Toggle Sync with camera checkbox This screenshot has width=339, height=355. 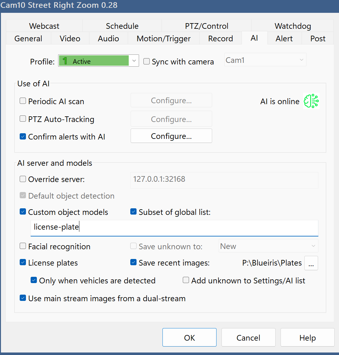(x=147, y=62)
